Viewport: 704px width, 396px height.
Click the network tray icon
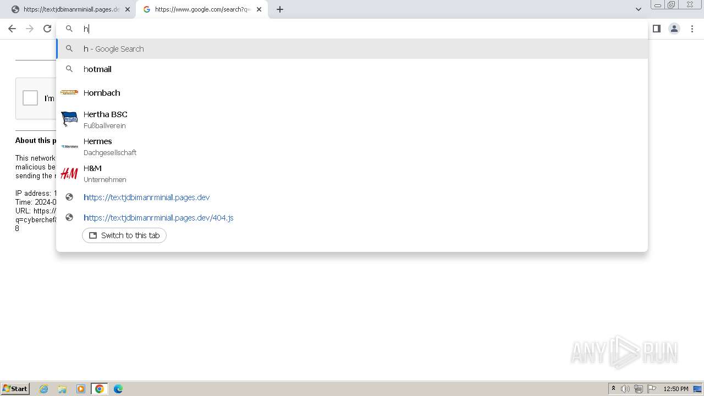coord(639,389)
